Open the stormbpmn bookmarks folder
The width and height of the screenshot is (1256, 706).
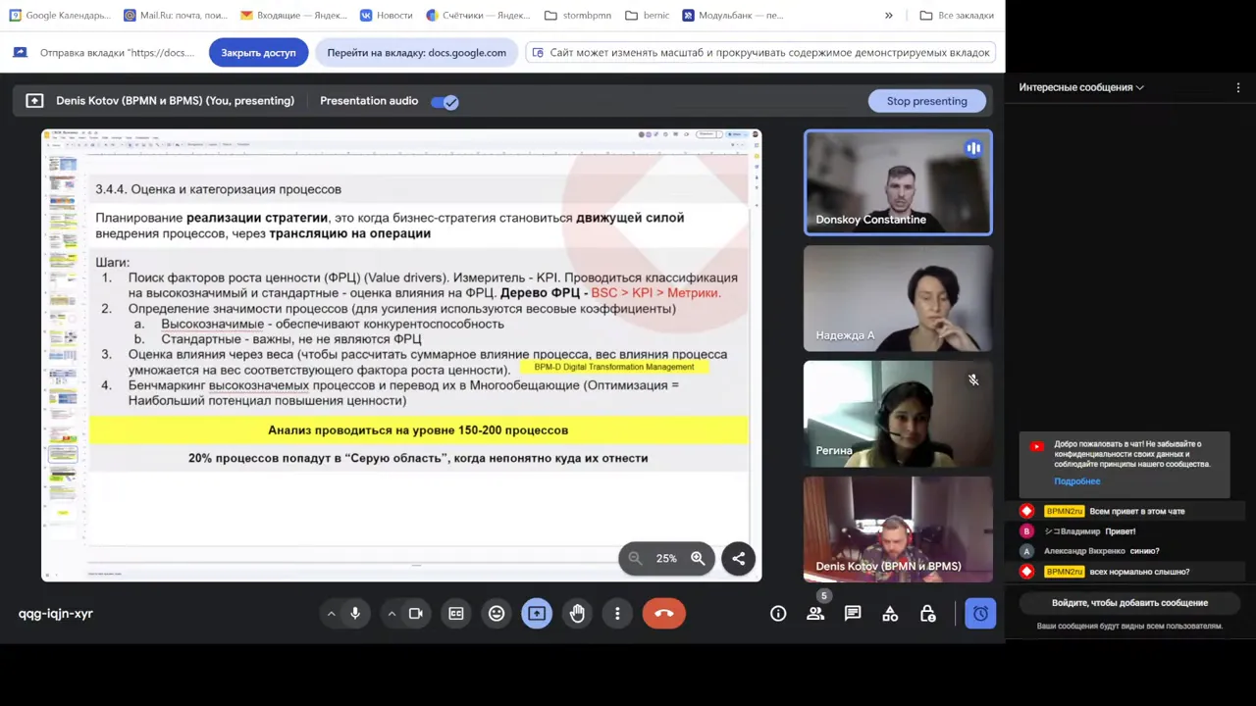pos(579,16)
